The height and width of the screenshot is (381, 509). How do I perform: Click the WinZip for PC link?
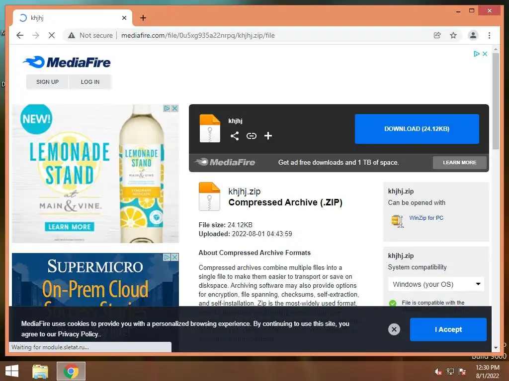pos(426,218)
